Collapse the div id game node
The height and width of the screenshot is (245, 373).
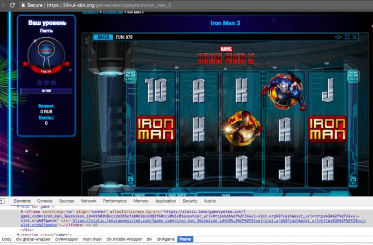[x=18, y=207]
